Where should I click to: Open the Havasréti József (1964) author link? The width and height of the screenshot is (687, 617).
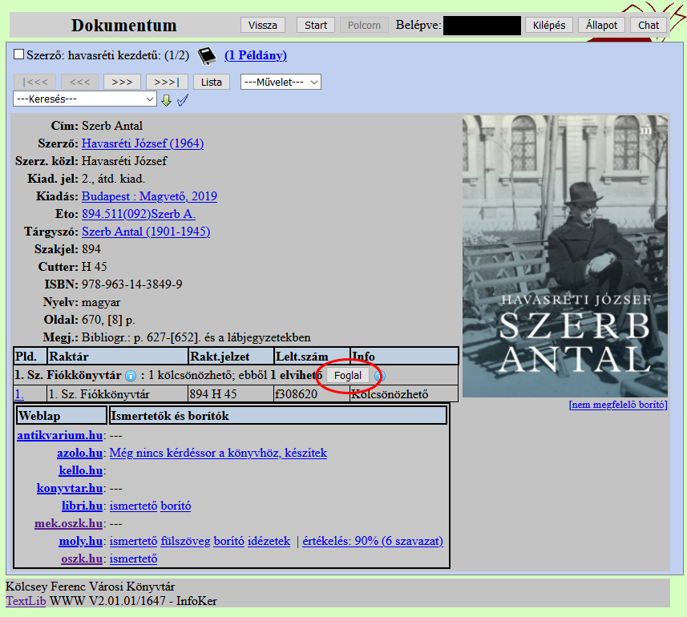pos(143,143)
